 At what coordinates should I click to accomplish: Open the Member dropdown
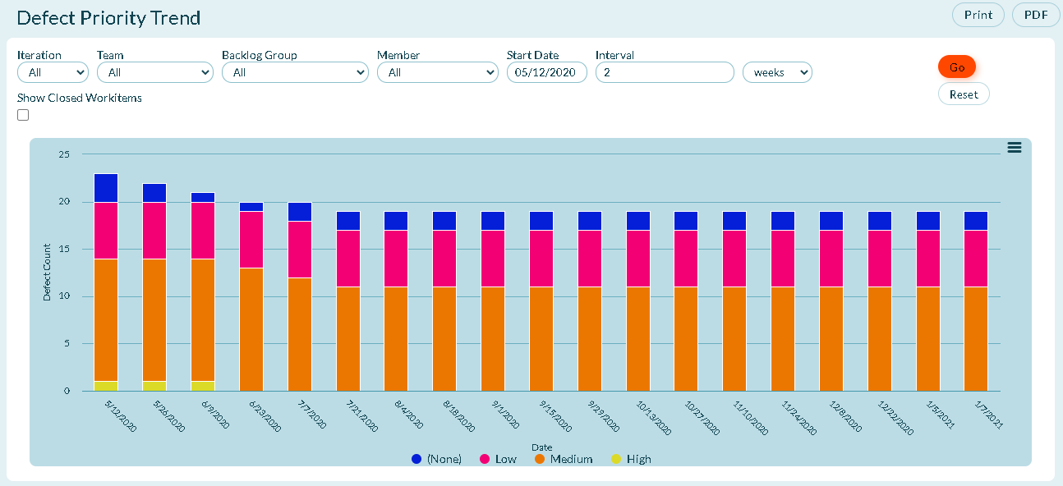point(438,72)
